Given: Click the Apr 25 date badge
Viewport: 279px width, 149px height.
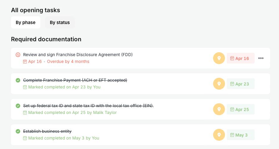Looking at the screenshot, I should [x=240, y=109].
